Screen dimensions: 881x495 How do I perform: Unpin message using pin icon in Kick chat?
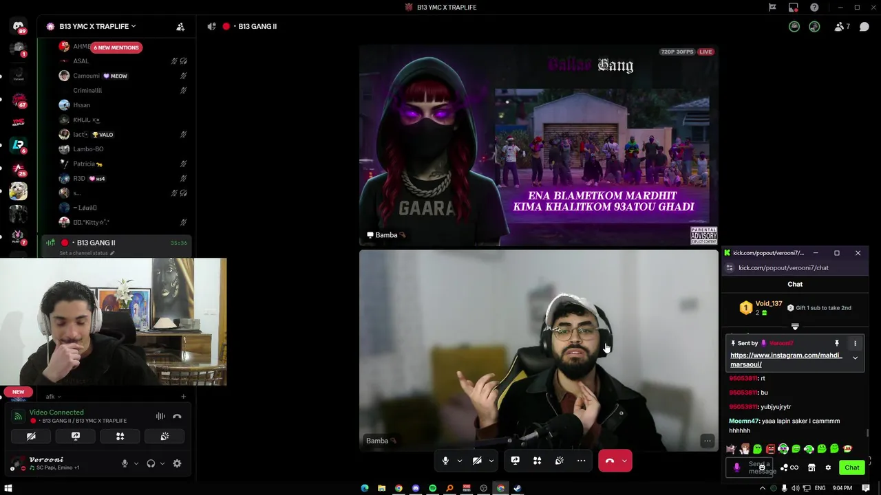point(837,343)
